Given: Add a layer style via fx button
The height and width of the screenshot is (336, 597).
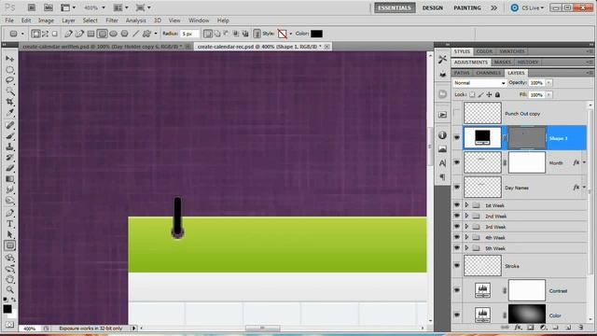Looking at the screenshot, I should [x=518, y=328].
